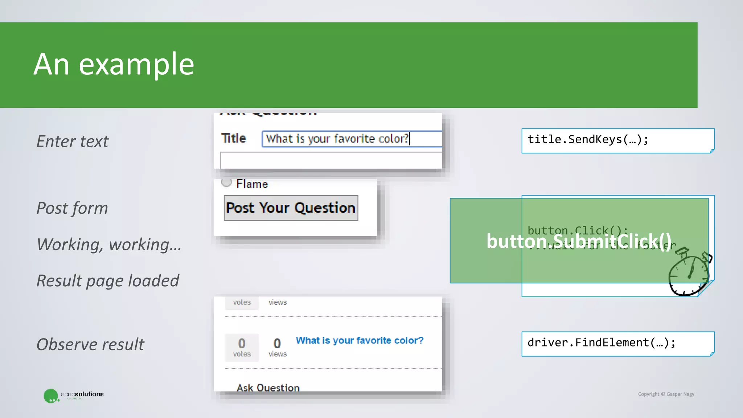Select the driver.FindElement code box

617,344
